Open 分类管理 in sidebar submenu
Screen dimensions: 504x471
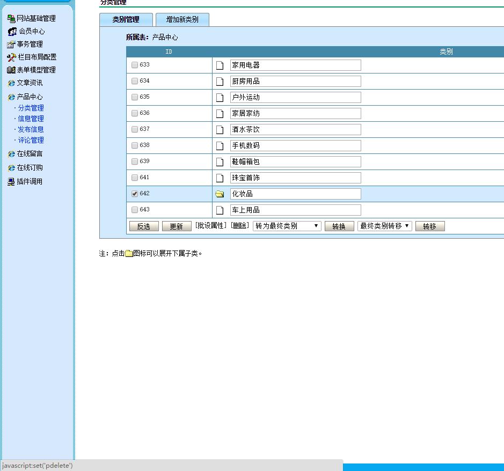(31, 108)
